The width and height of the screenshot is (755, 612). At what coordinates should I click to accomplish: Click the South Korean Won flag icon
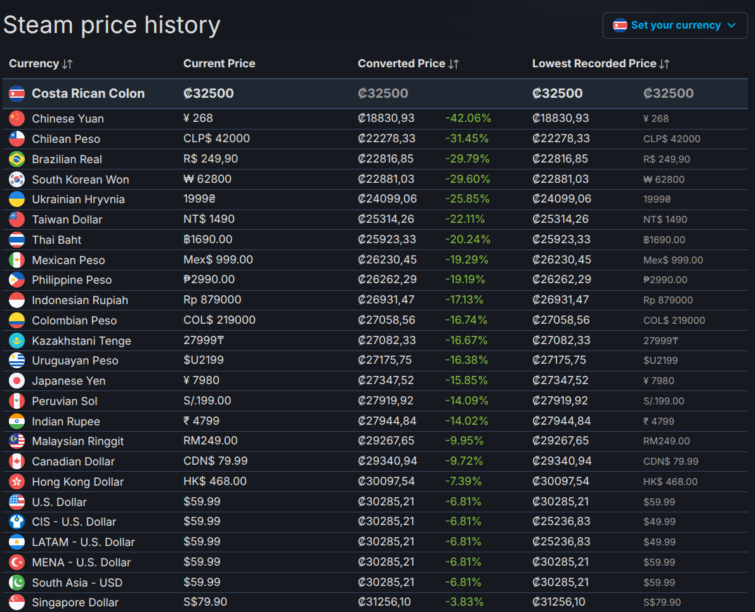tap(17, 179)
